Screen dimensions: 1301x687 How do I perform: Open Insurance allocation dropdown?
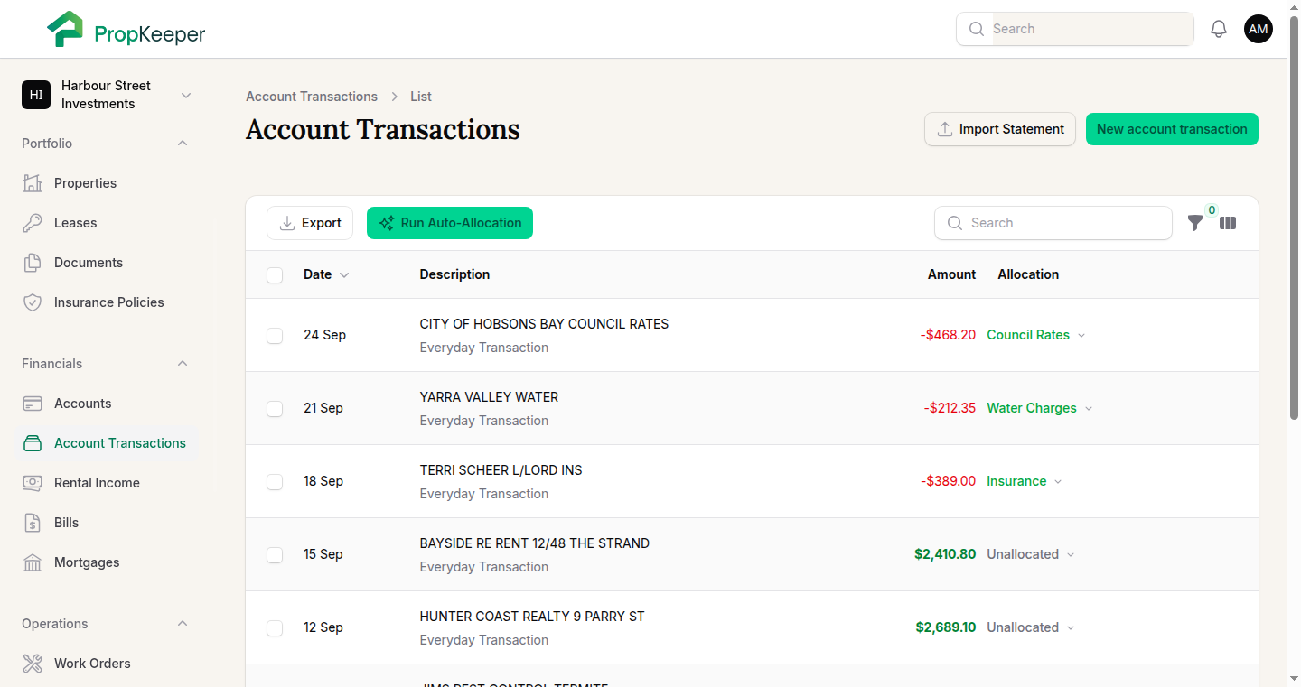1025,481
